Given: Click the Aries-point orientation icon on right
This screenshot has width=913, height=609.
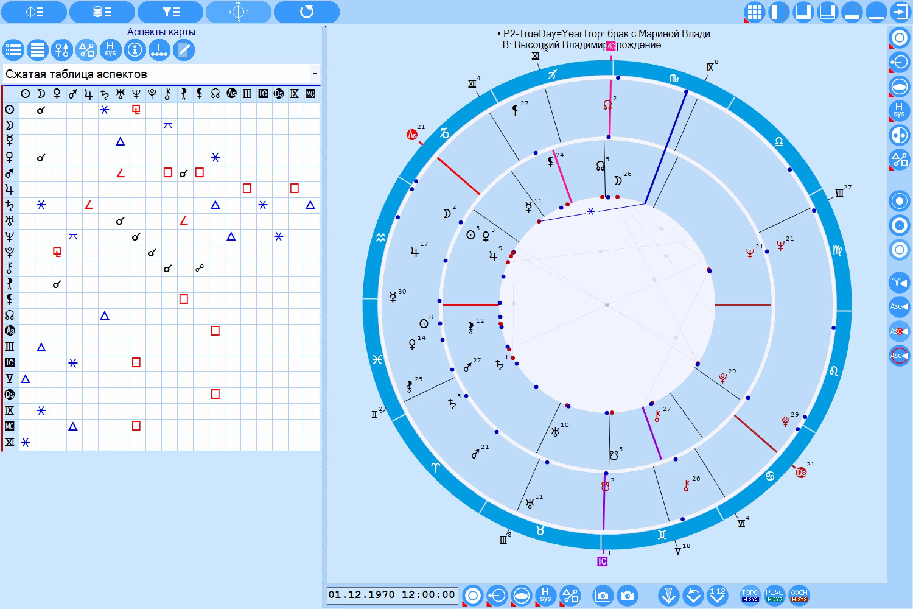Looking at the screenshot, I should click(x=899, y=282).
